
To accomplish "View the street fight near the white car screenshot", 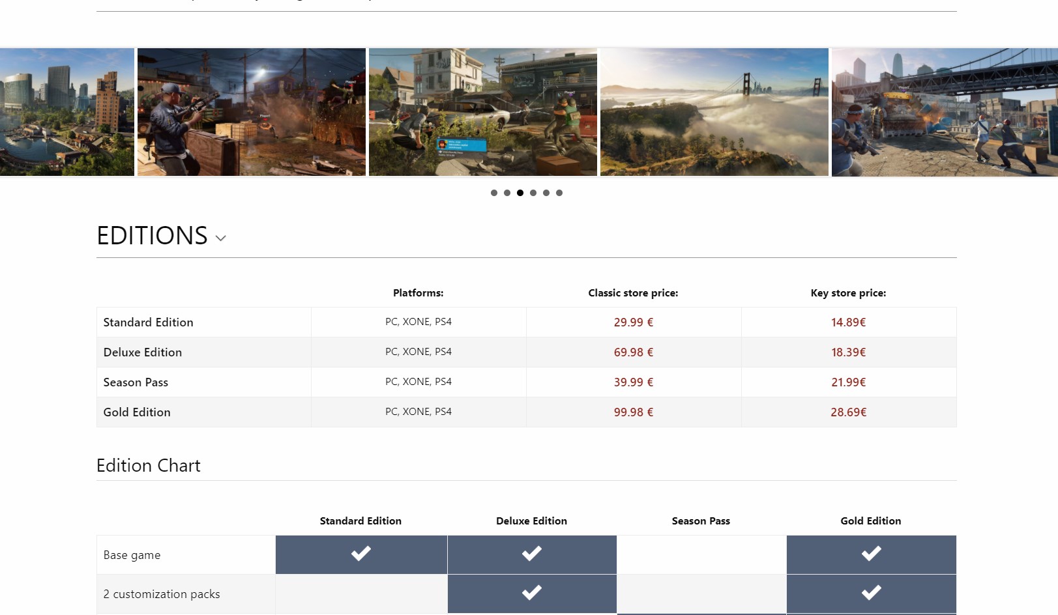I will [x=483, y=112].
